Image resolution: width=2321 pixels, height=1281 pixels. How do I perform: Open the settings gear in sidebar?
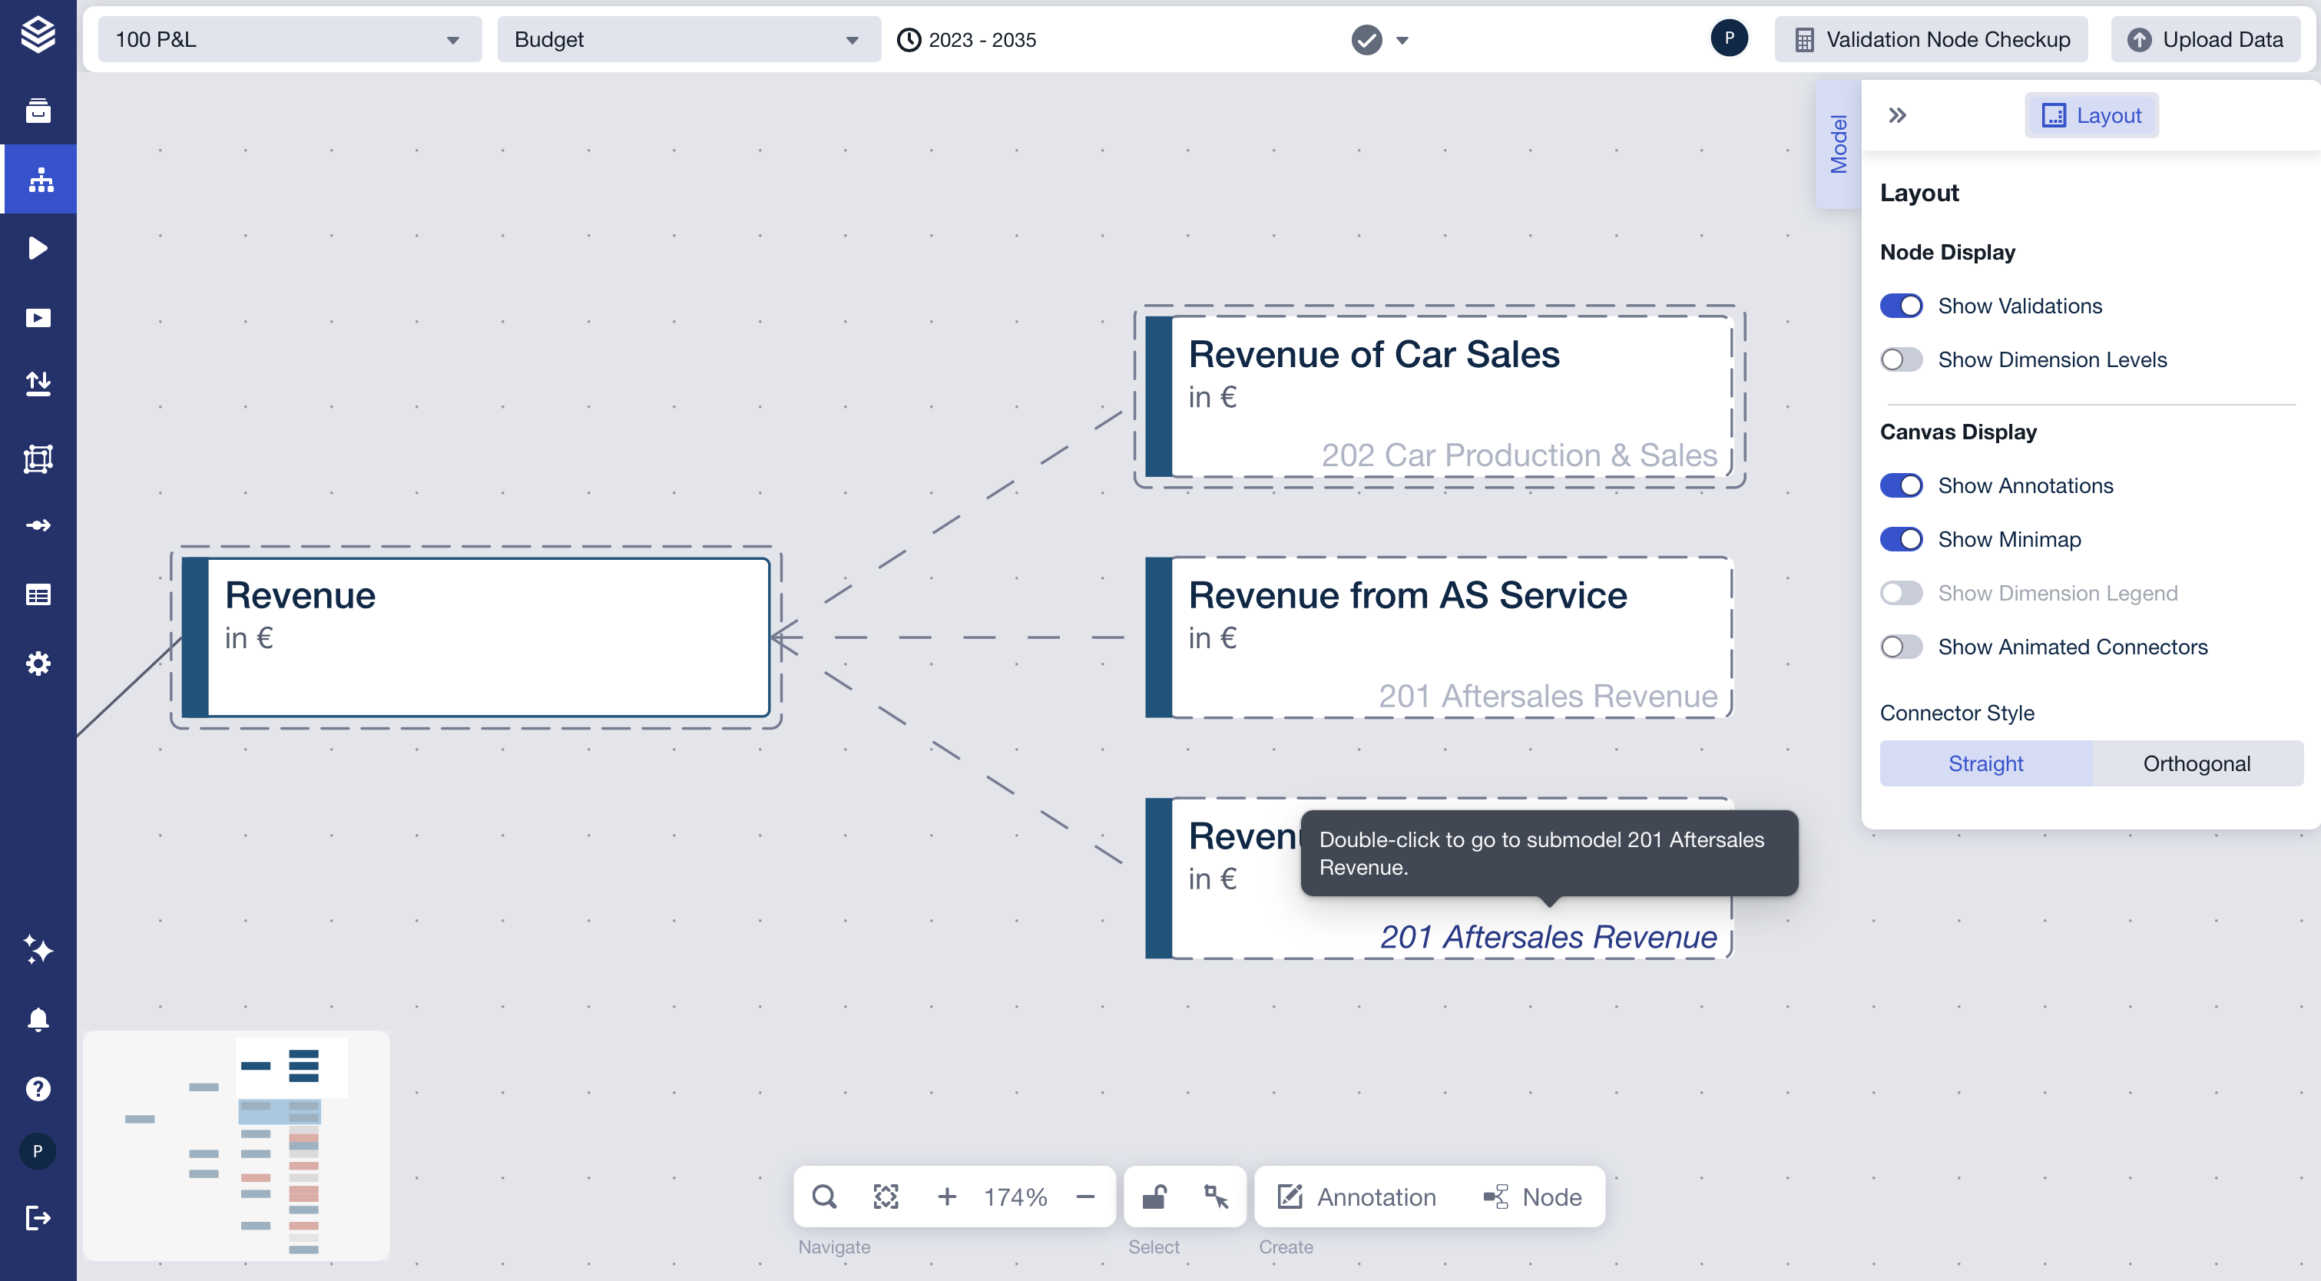[38, 664]
